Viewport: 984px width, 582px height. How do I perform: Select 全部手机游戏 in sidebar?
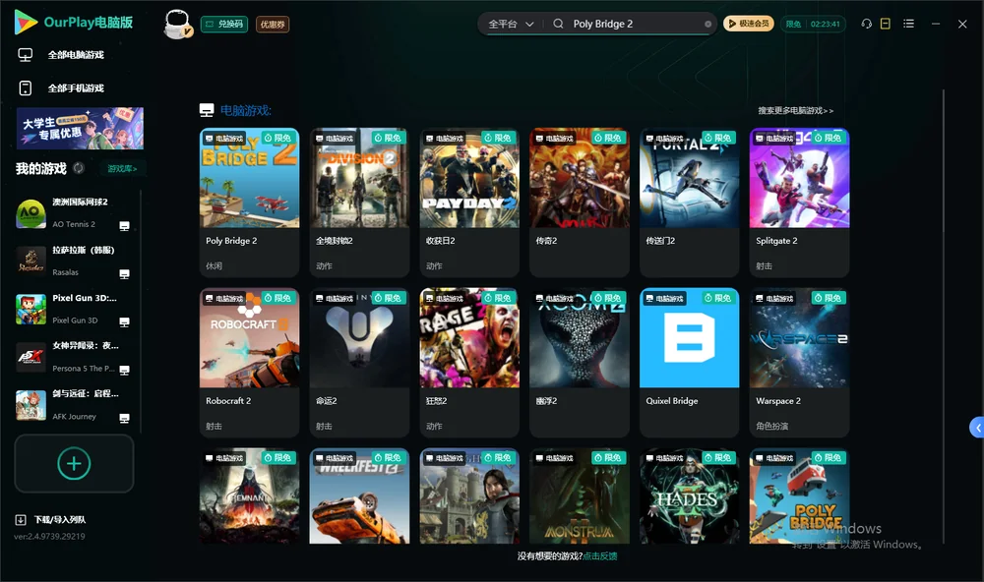pyautogui.click(x=61, y=88)
